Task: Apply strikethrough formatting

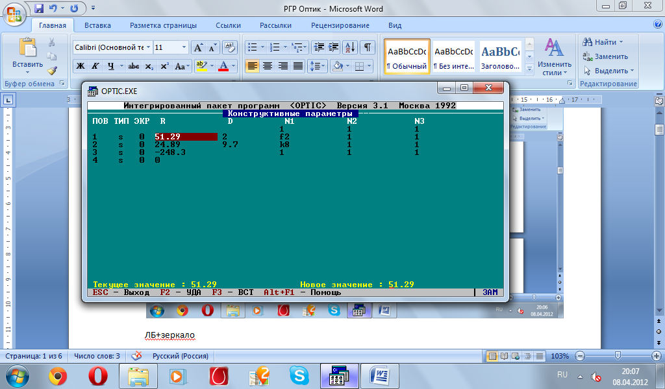Action: 134,66
